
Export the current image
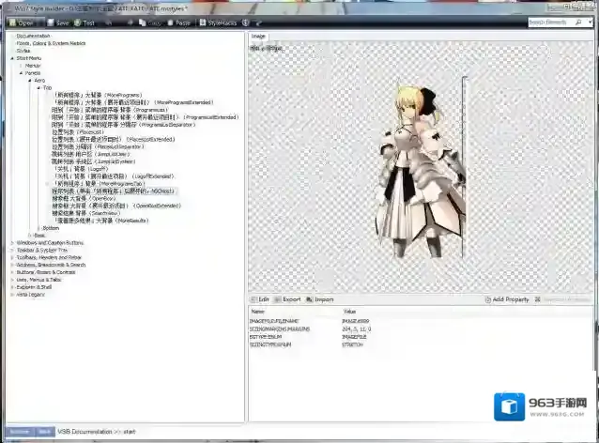287,299
